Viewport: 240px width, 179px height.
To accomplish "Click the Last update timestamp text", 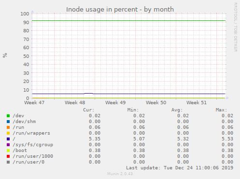I will pyautogui.click(x=180, y=168).
